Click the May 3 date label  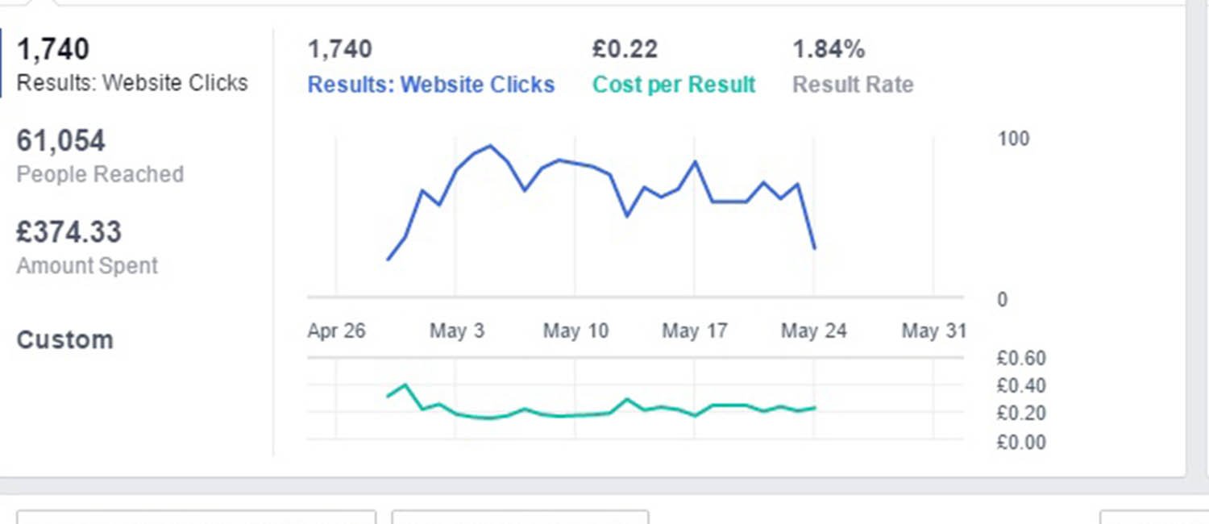pos(457,331)
